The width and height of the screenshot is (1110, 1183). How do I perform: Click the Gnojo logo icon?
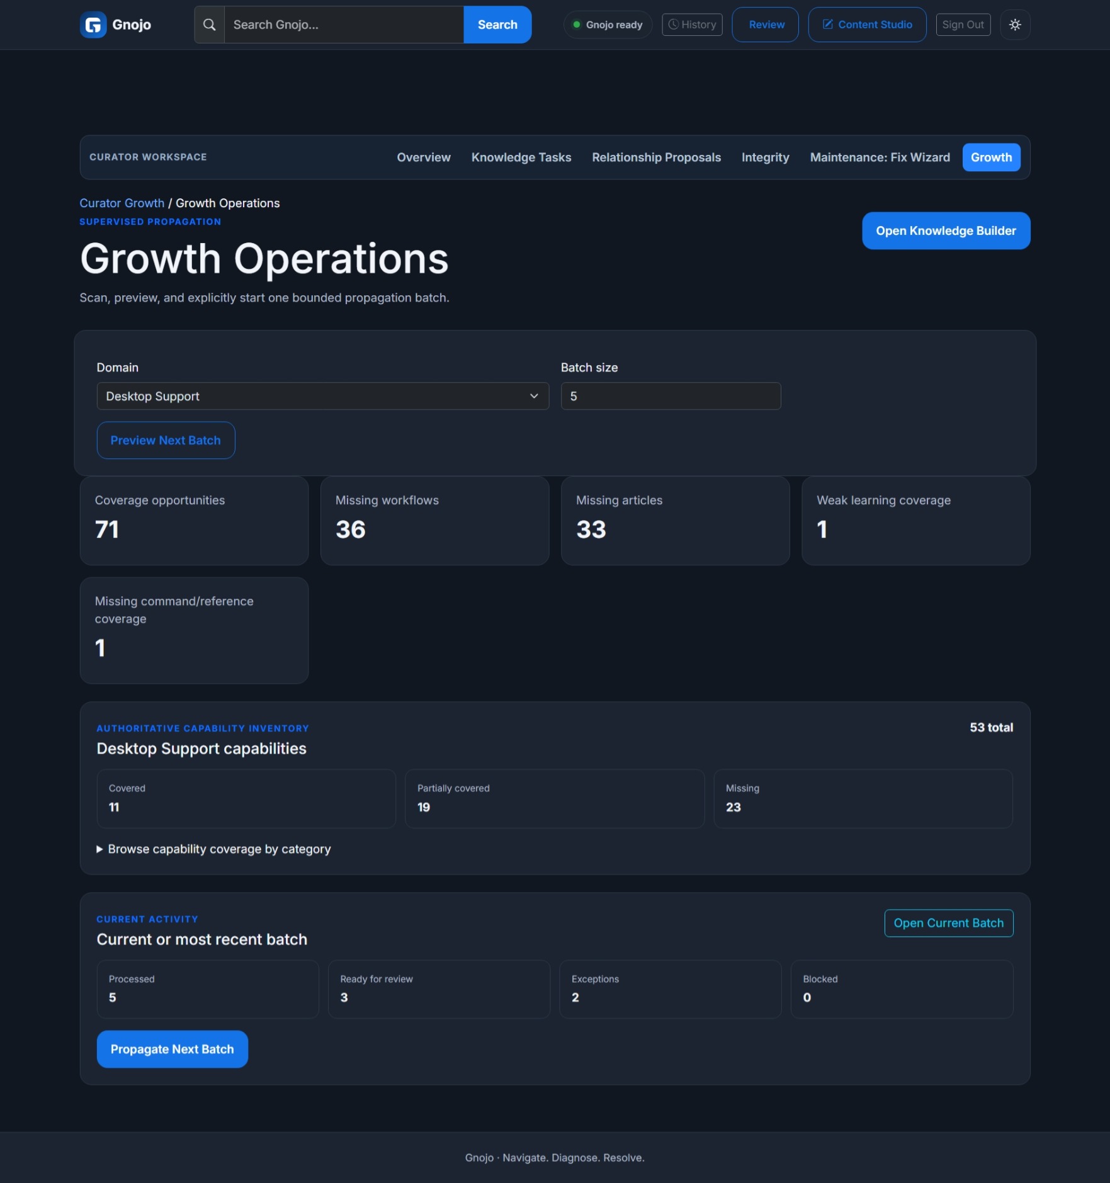[x=93, y=25]
